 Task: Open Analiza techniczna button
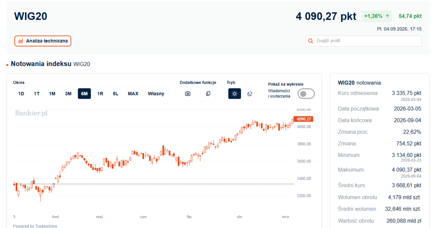[x=43, y=41]
